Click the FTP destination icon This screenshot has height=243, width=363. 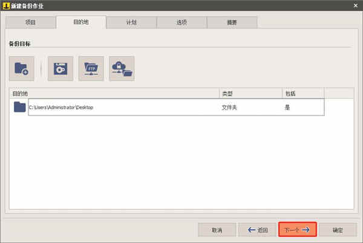tap(91, 68)
